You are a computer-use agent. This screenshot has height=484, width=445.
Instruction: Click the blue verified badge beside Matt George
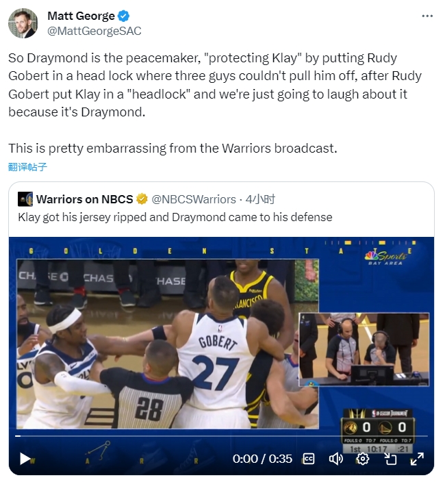pos(124,16)
